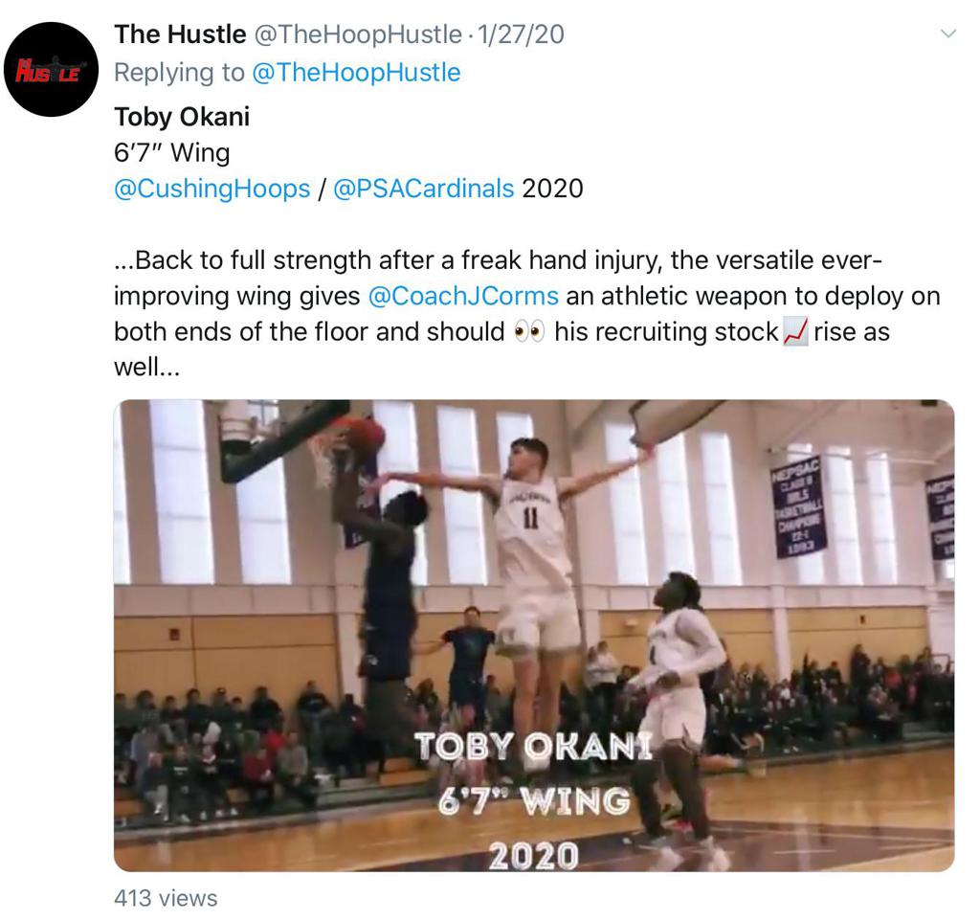The height and width of the screenshot is (920, 980).
Task: Open the 1/27/20 tweet timestamp
Action: coord(520,34)
